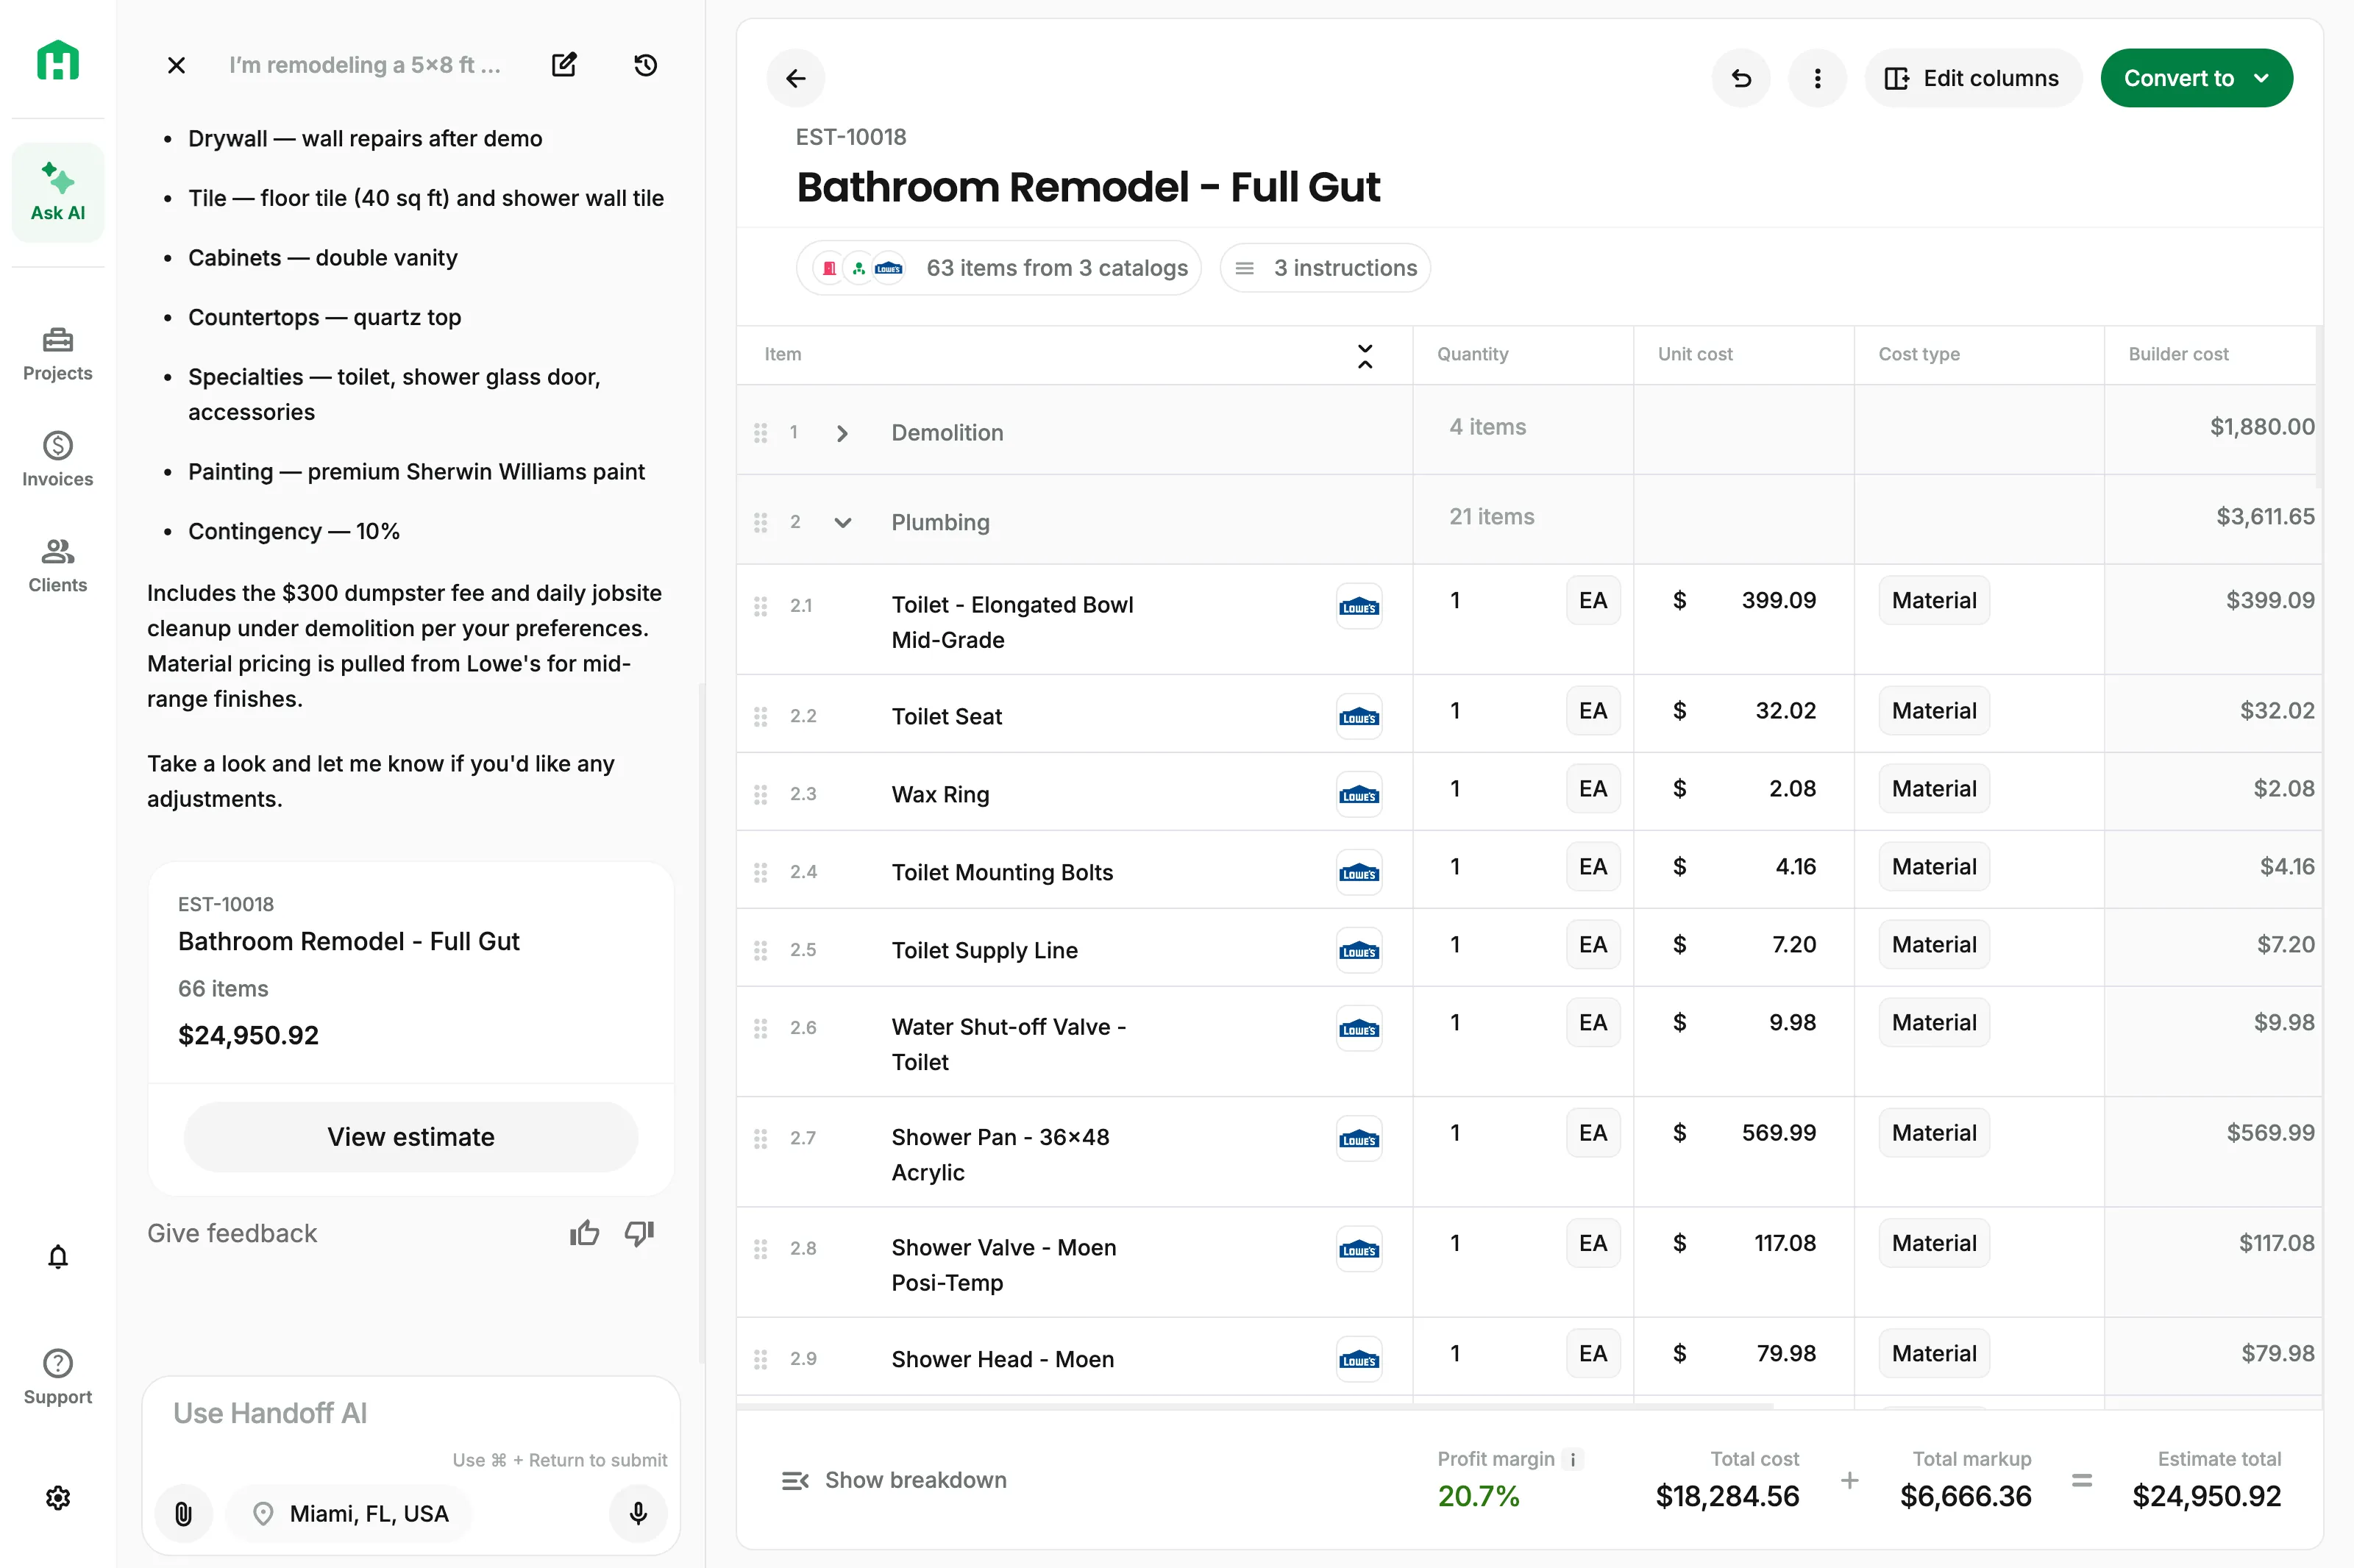This screenshot has height=1568, width=2354.
Task: Attach a file in the chat input
Action: click(183, 1514)
